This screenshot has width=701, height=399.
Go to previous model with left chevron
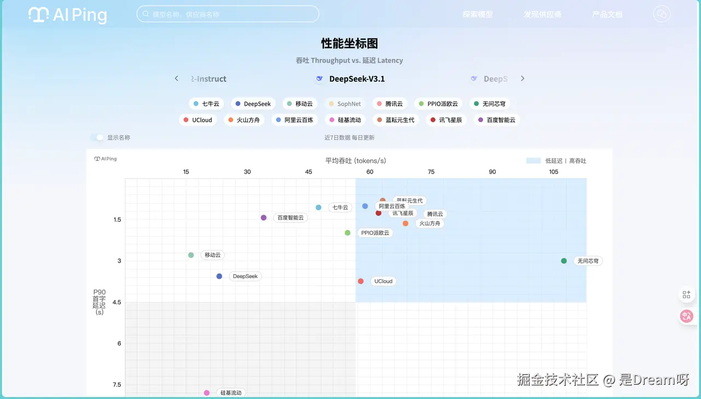coord(176,79)
